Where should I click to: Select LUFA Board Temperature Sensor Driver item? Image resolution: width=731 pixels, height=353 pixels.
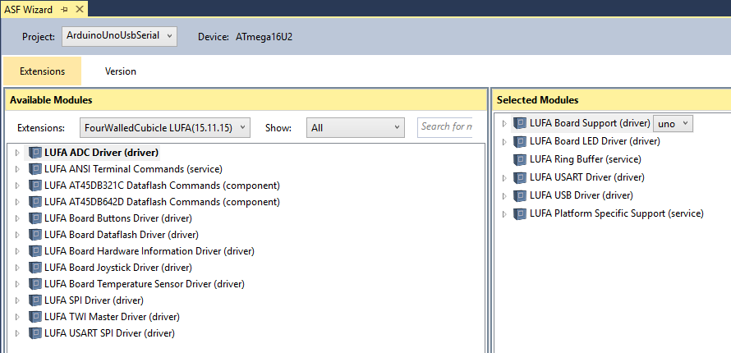[x=145, y=284]
